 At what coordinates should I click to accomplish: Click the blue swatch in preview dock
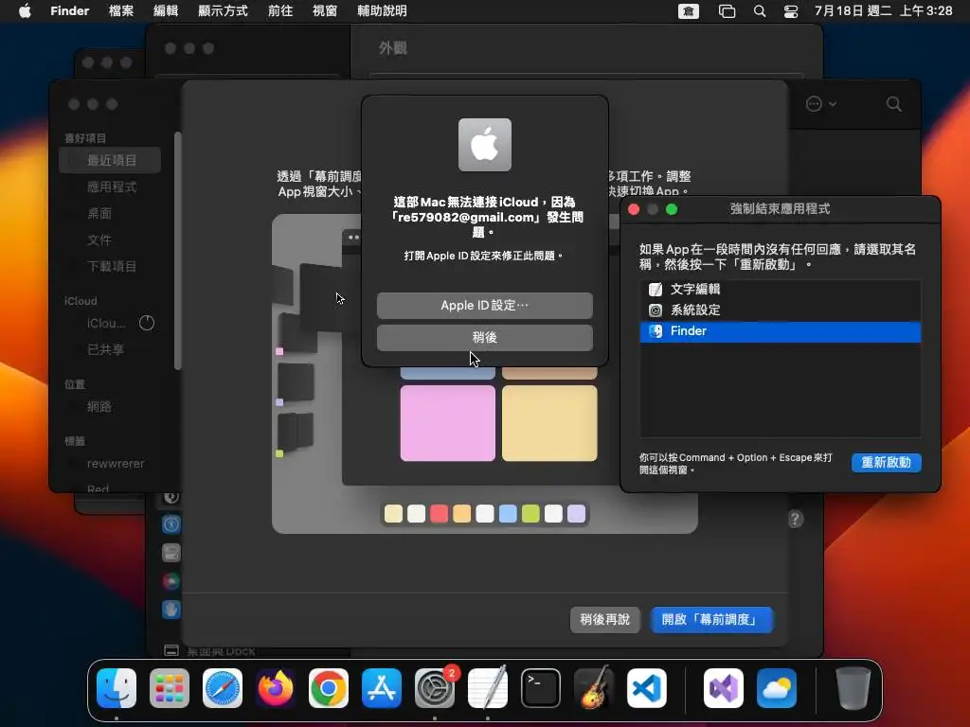[508, 513]
